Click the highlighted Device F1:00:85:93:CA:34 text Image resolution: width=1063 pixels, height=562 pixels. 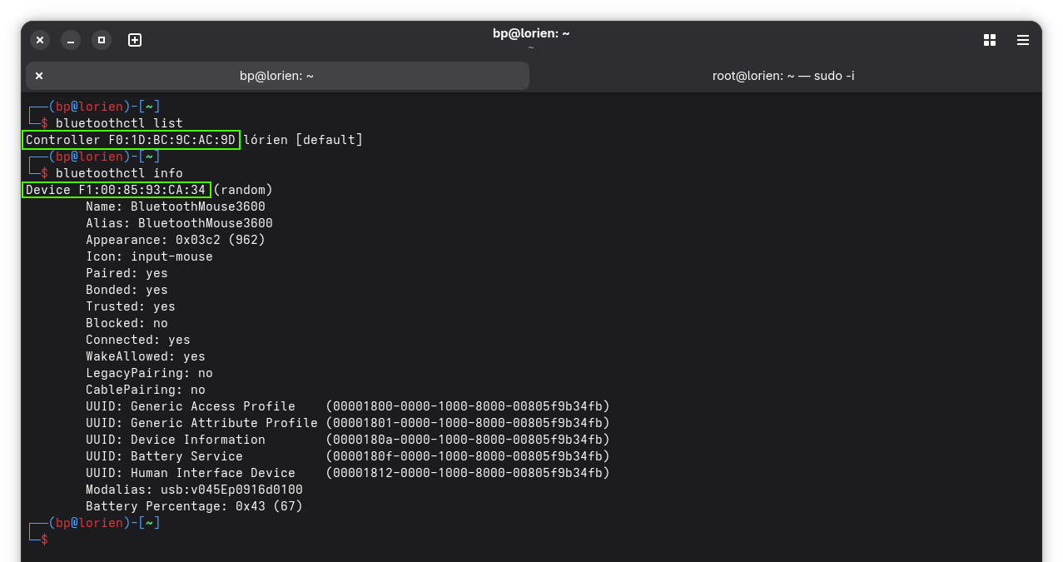pos(117,190)
